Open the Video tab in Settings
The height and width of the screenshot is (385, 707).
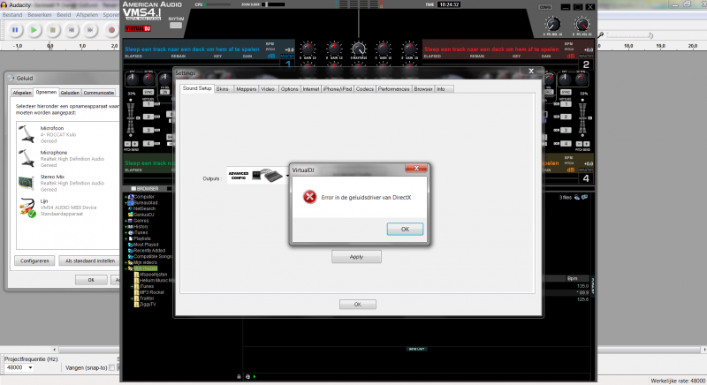point(268,89)
